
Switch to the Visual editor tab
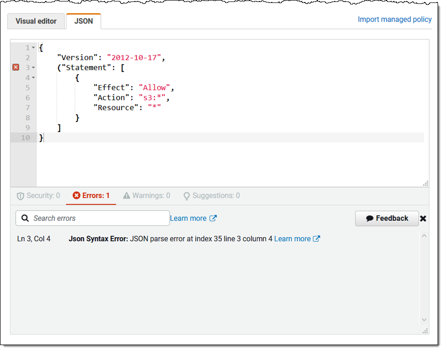pos(36,21)
